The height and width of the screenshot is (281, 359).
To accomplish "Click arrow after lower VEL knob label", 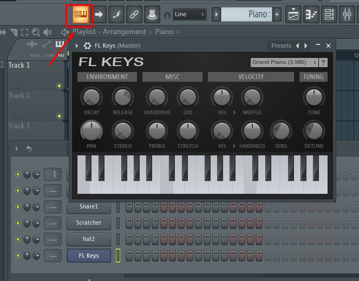I will pos(234,146).
